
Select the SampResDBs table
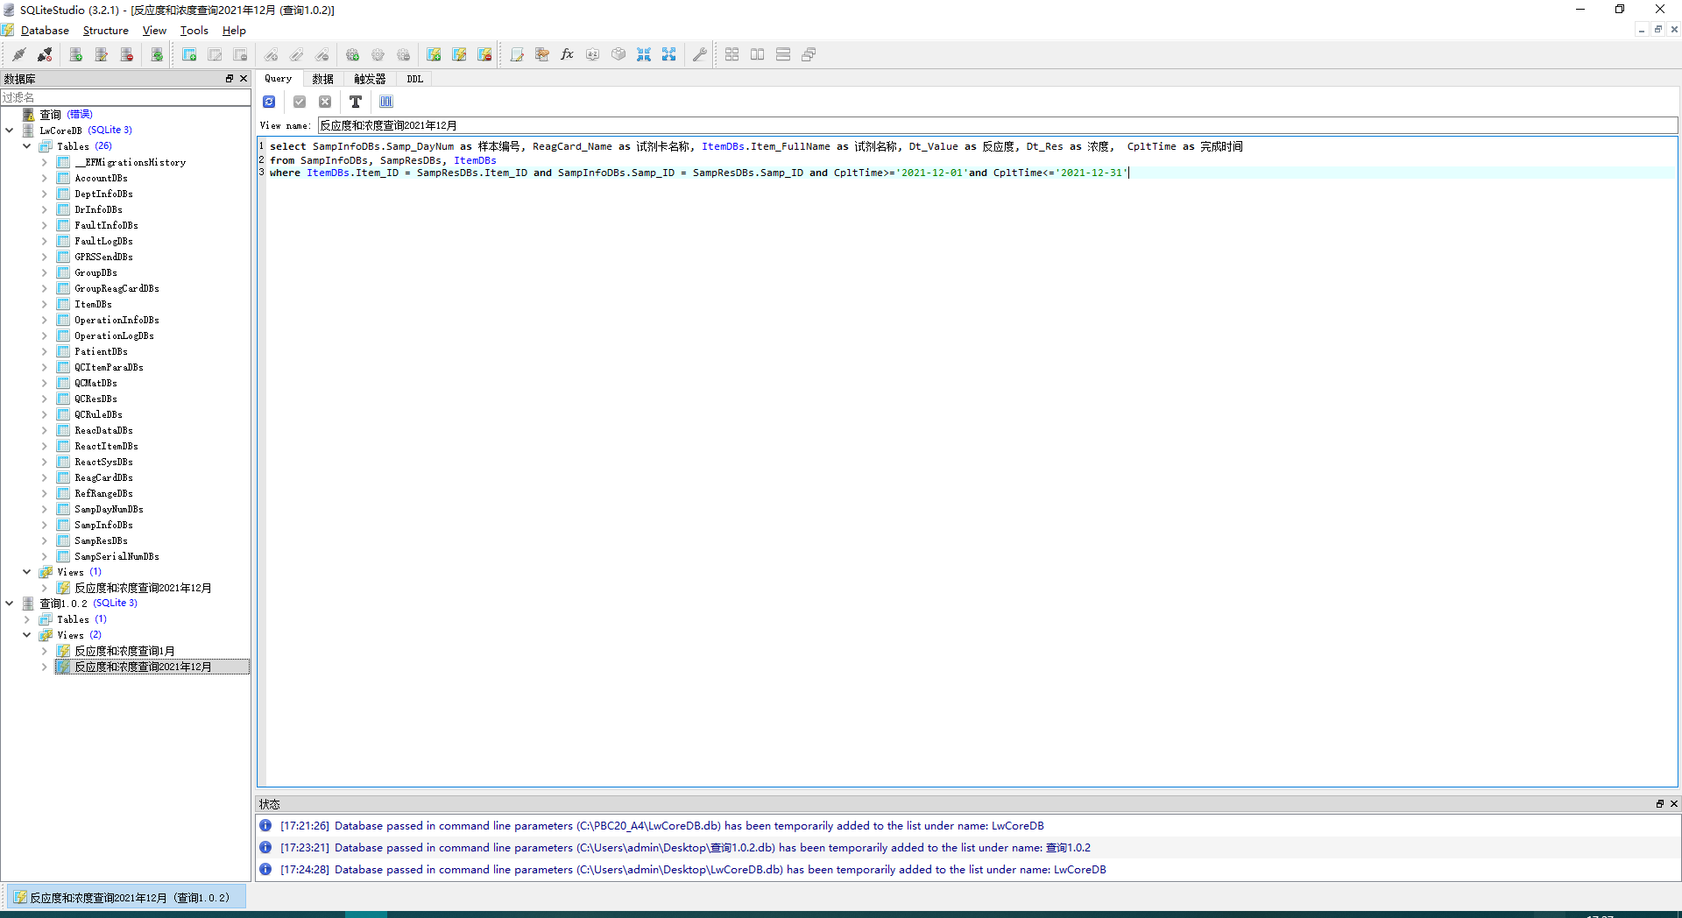101,540
